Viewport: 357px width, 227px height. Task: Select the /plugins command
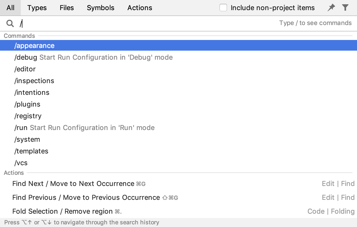27,104
